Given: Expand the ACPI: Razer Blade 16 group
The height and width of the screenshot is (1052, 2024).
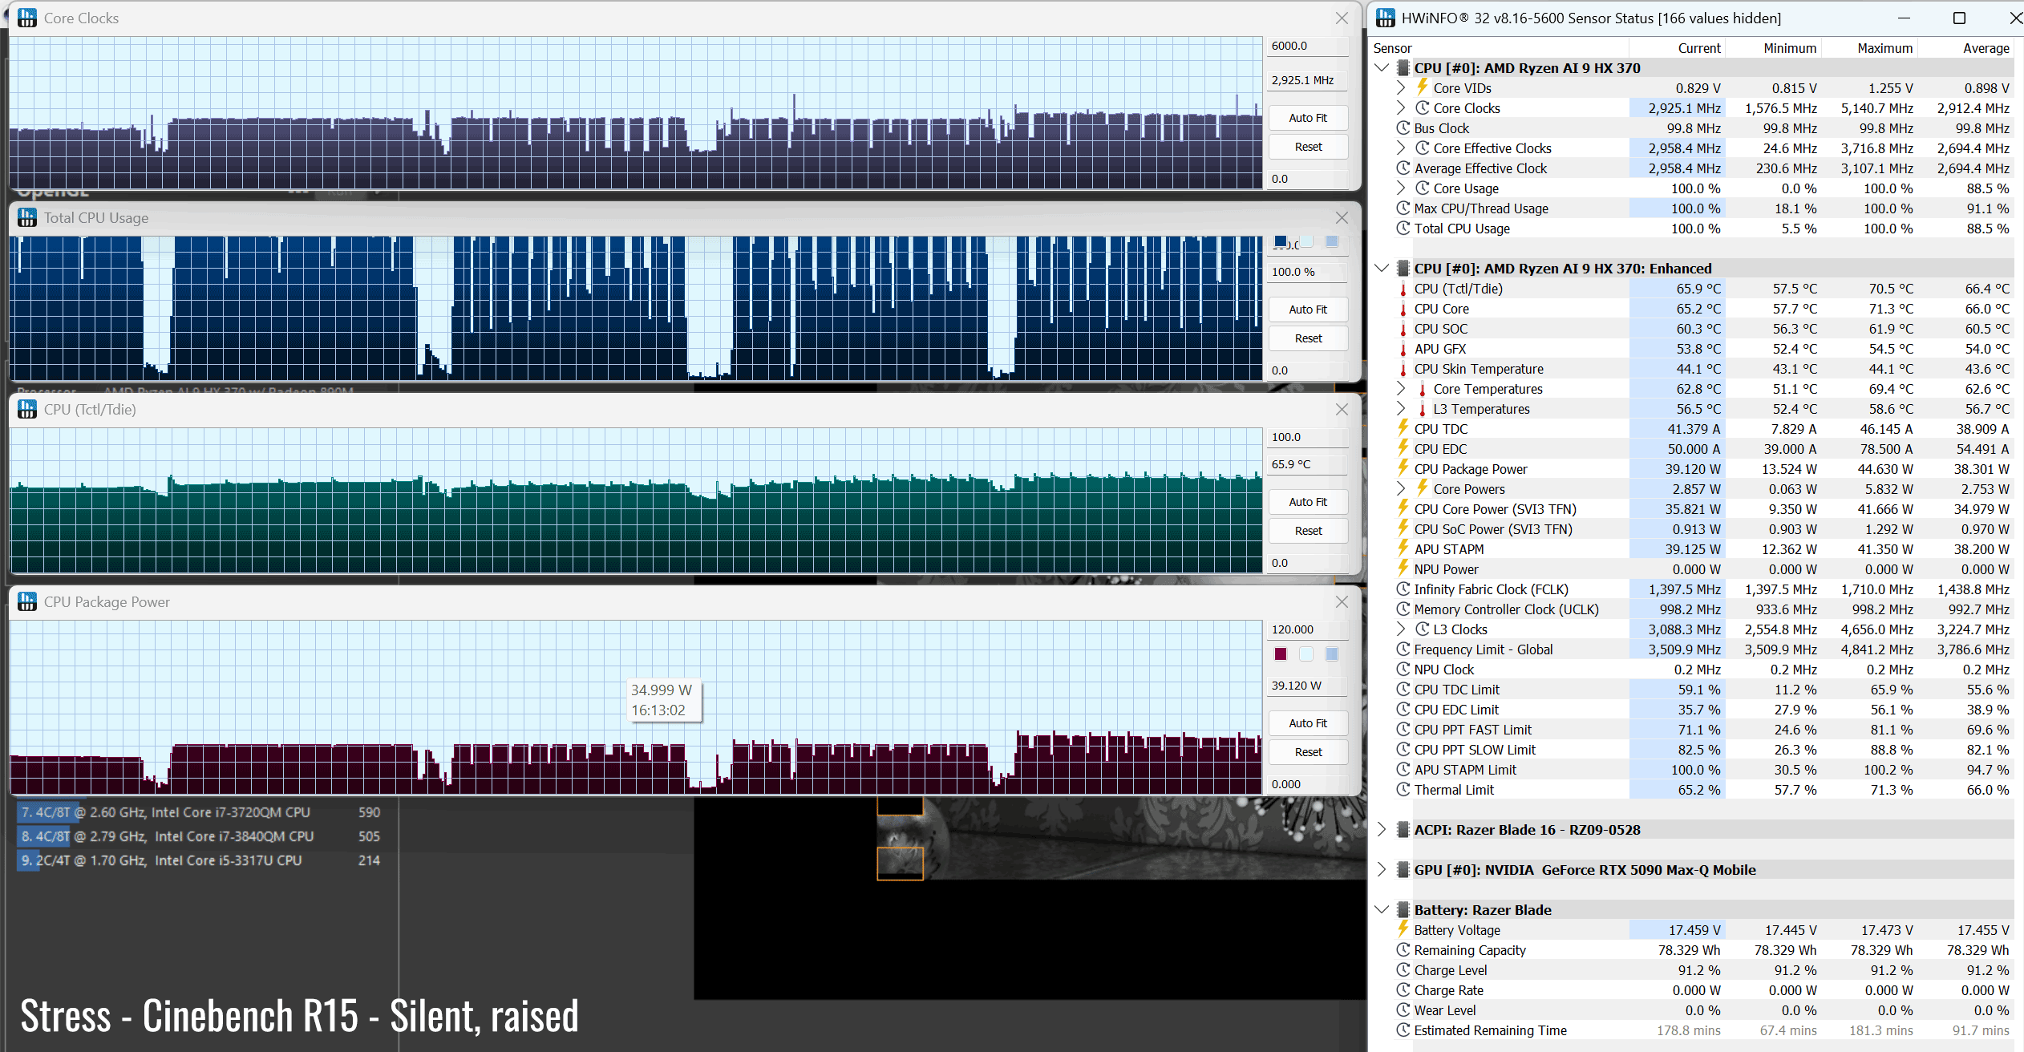Looking at the screenshot, I should point(1382,829).
